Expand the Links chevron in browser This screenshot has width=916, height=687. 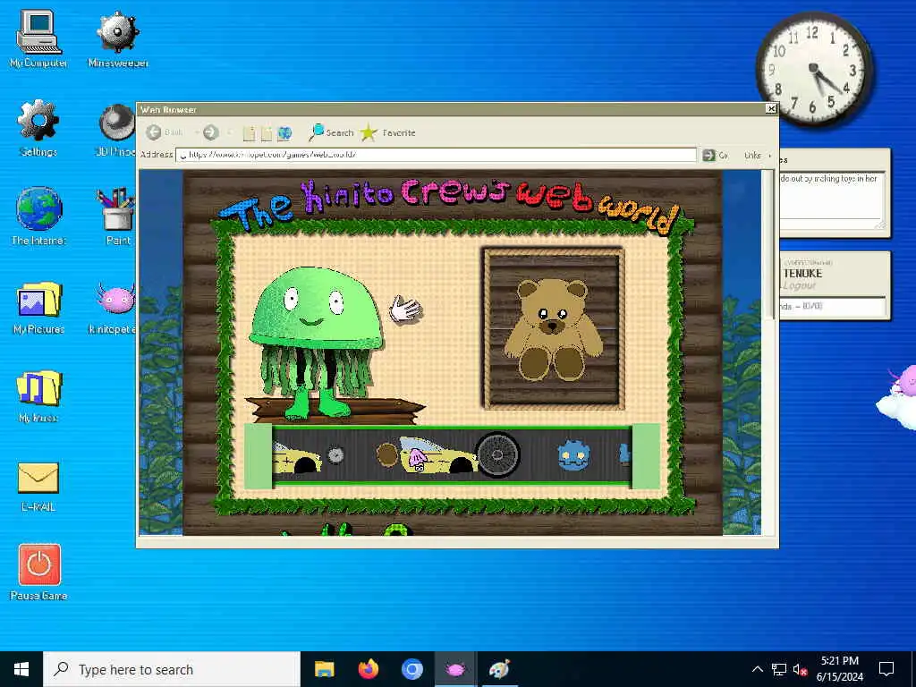(x=769, y=156)
